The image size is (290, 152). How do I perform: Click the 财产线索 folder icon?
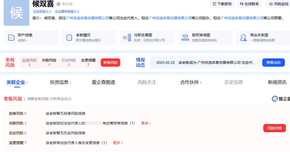coord(11,38)
